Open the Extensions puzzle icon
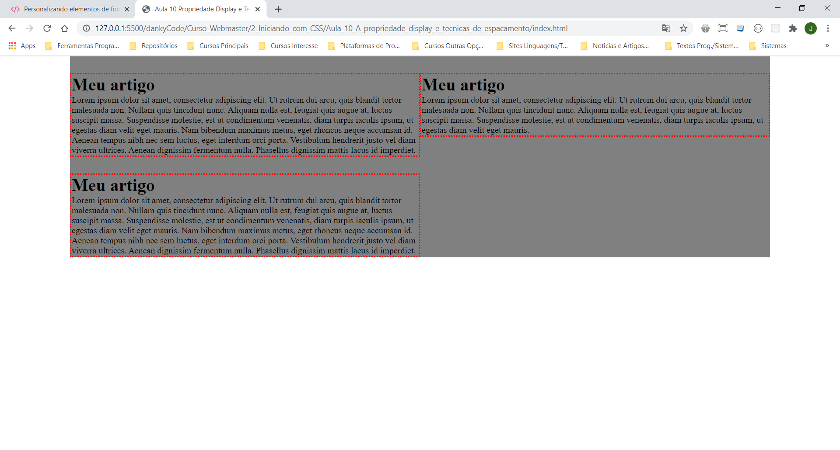Image resolution: width=840 pixels, height=450 pixels. tap(793, 28)
